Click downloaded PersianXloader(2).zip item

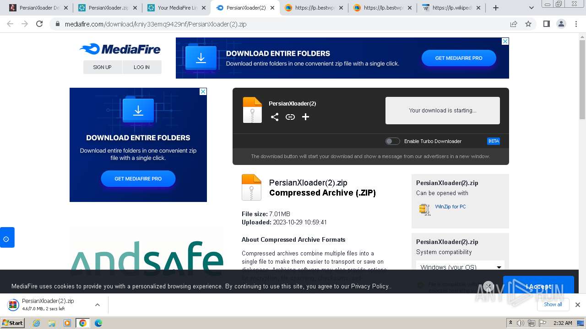48,304
